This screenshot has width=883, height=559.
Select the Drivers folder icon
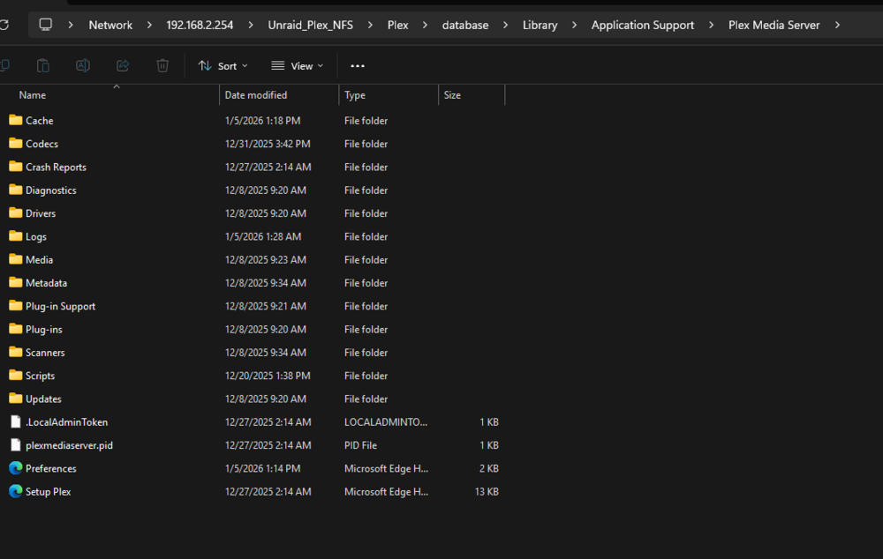(x=16, y=213)
